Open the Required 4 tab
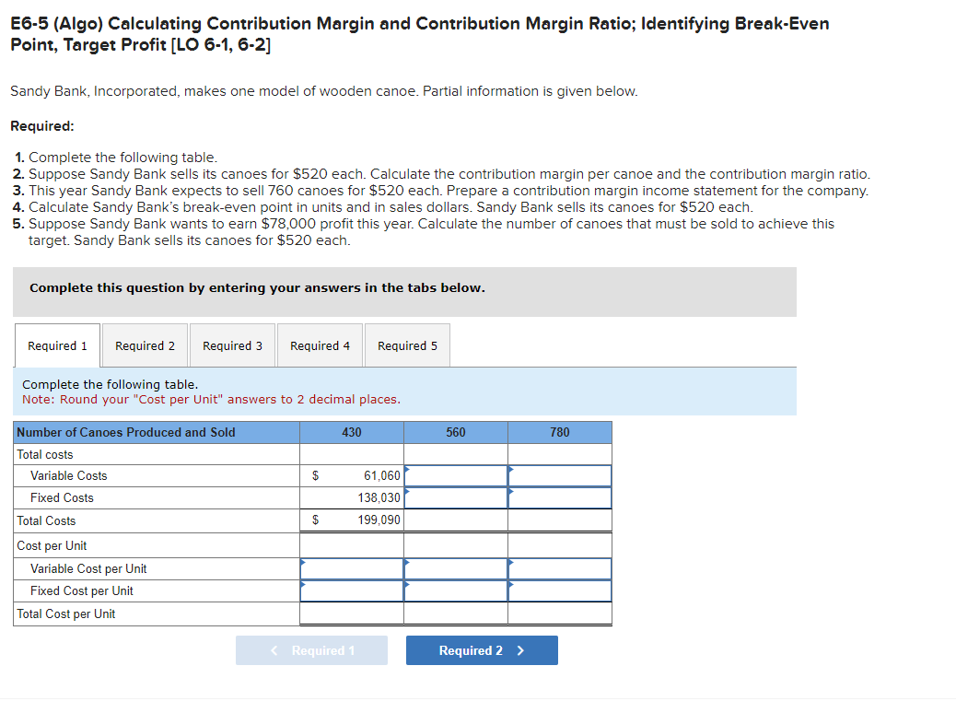Viewport: 956px width, 701px height. pos(320,345)
